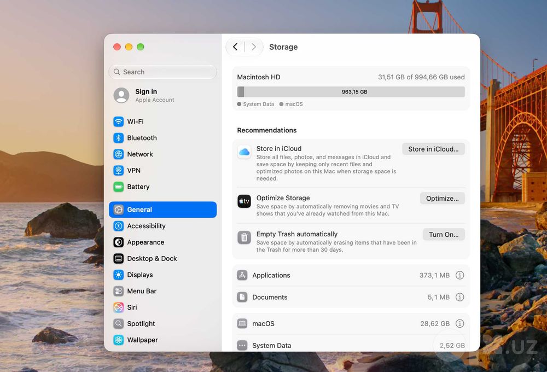Click the Wallpaper flower icon
The height and width of the screenshot is (372, 547).
click(119, 340)
